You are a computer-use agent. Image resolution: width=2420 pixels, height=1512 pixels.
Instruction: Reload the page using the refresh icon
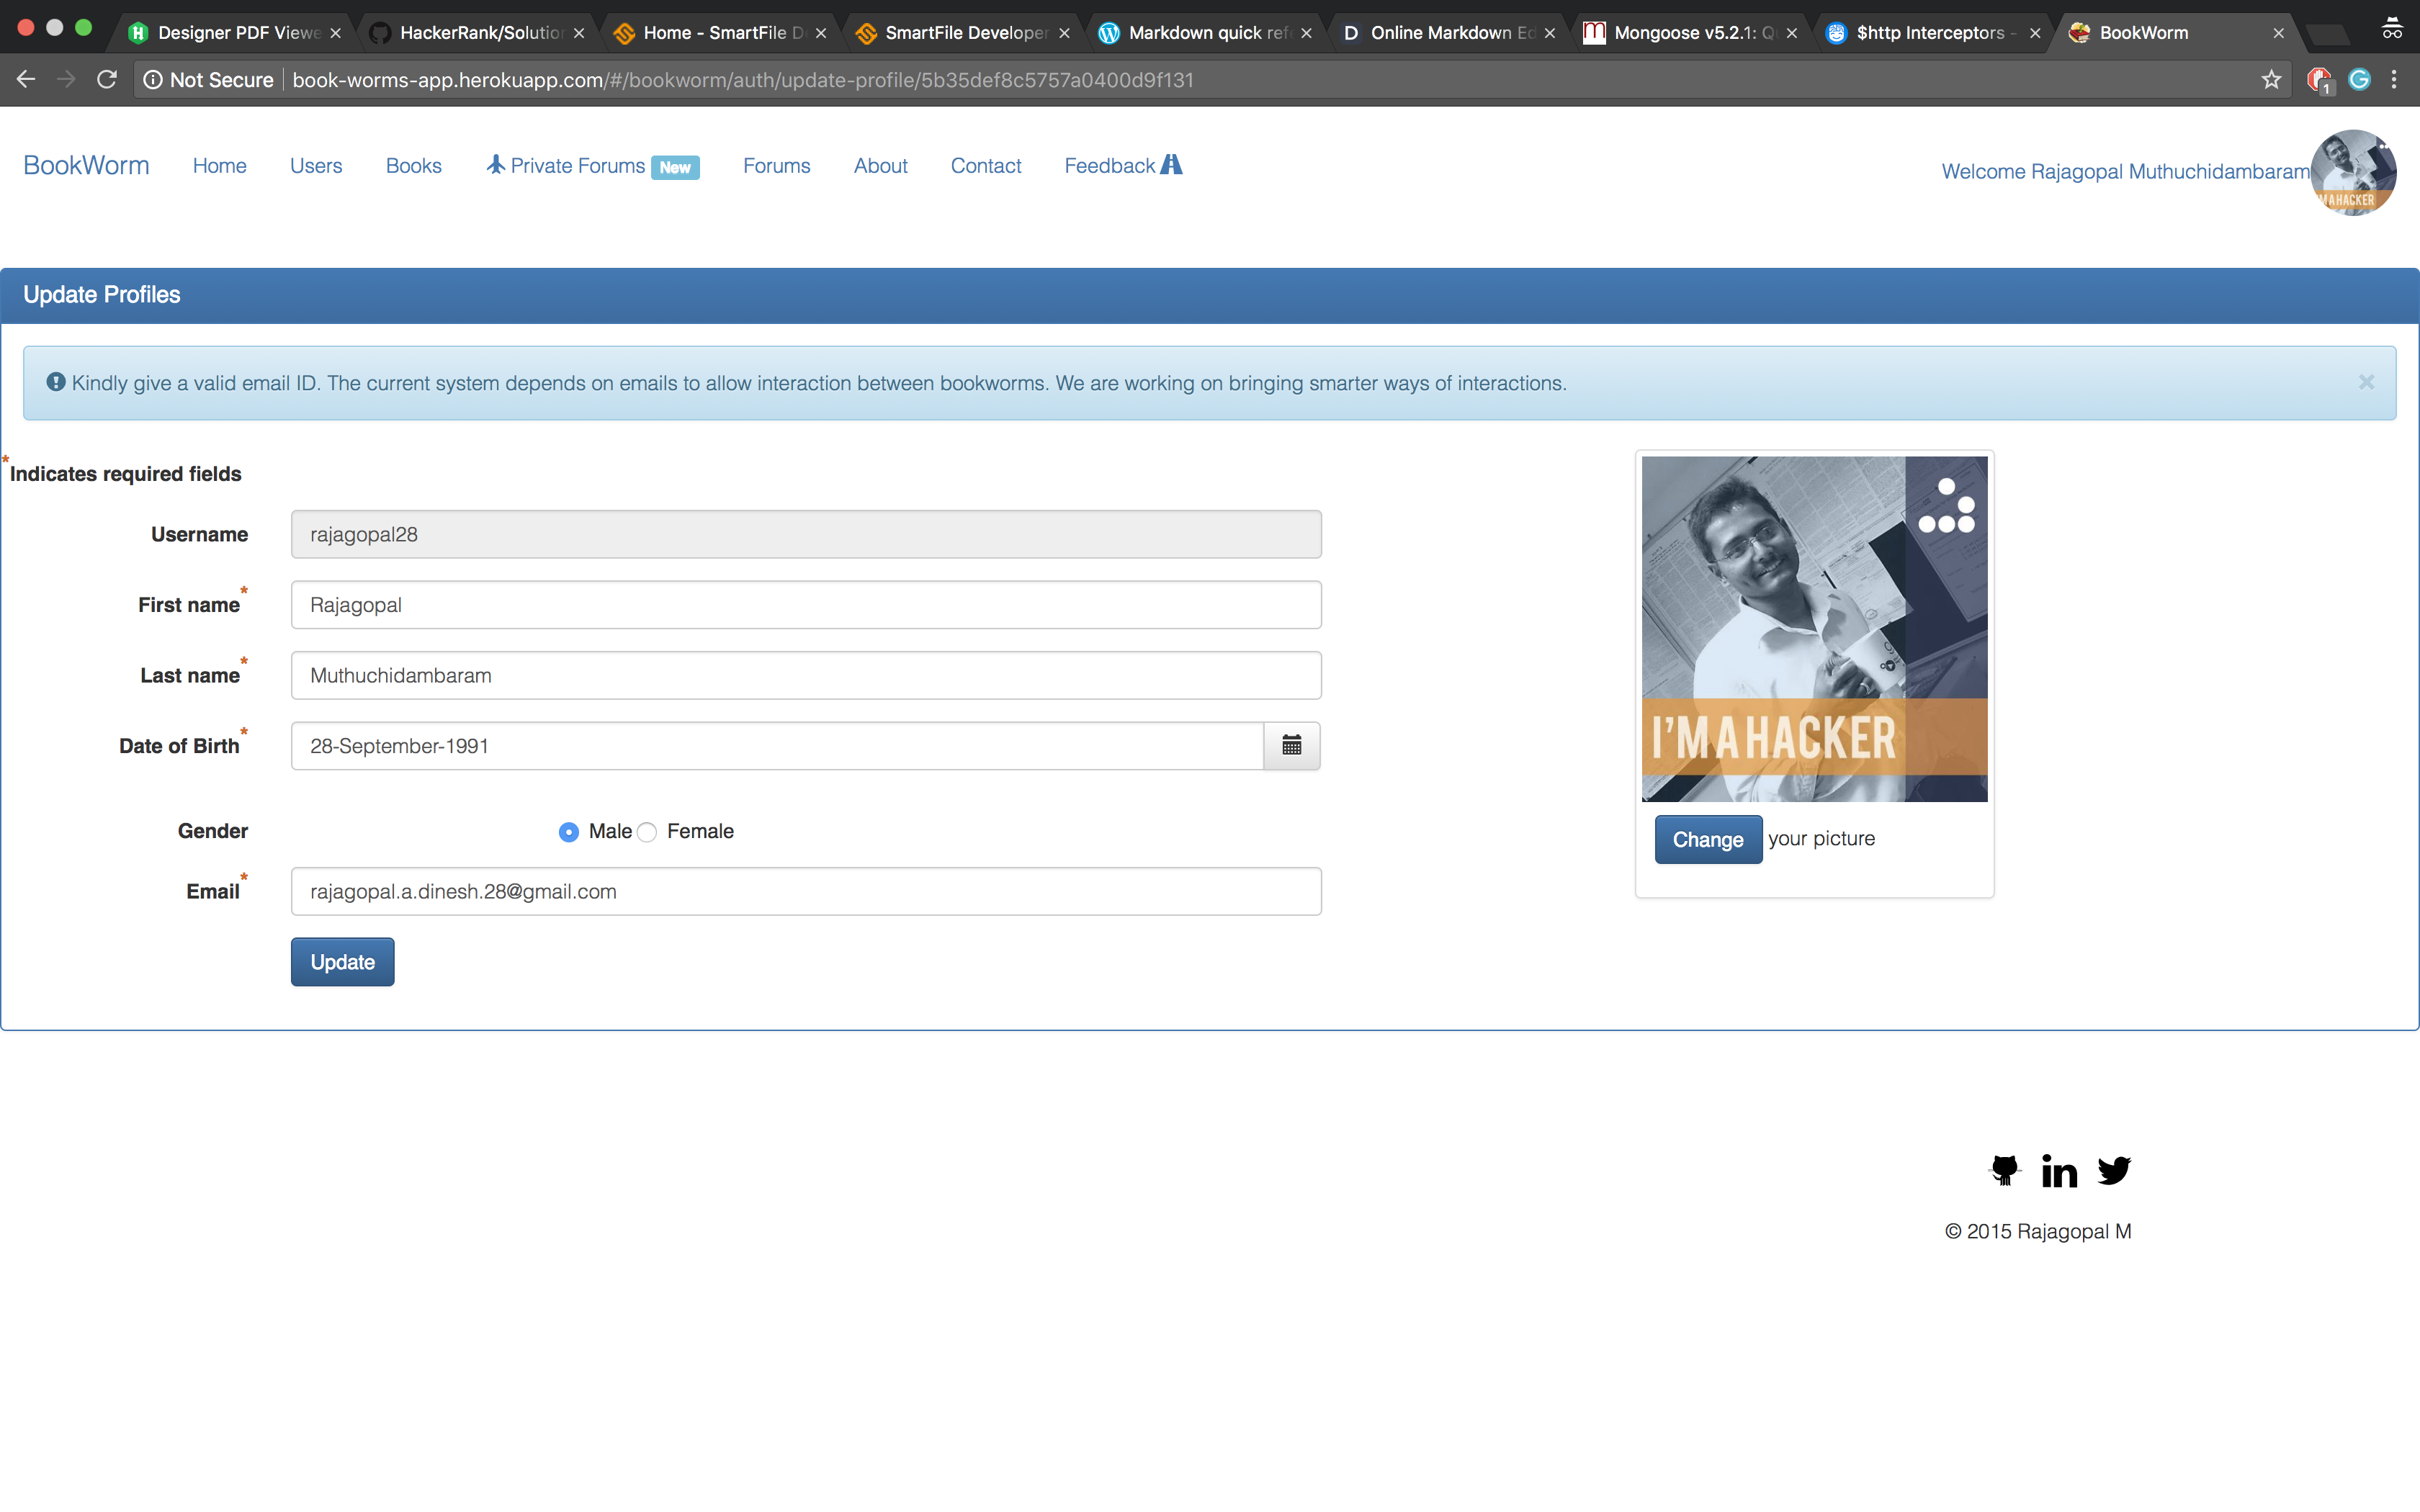pyautogui.click(x=107, y=80)
